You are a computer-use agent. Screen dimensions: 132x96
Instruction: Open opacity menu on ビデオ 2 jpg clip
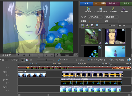[82, 87]
